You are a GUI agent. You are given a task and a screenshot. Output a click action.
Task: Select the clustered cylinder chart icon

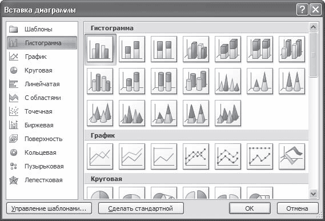pos(100,81)
